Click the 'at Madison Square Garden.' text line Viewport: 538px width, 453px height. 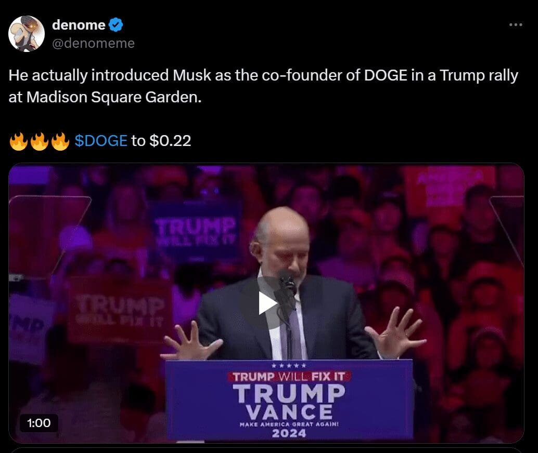click(105, 97)
